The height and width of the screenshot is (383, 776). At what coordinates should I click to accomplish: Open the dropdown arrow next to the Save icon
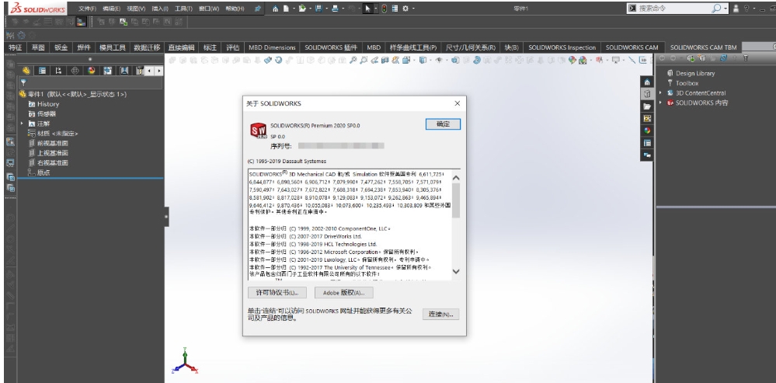[326, 9]
